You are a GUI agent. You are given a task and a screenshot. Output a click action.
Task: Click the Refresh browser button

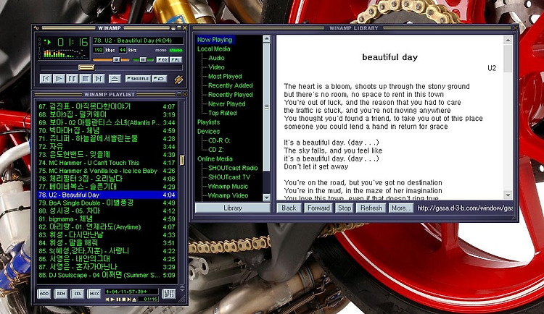click(371, 208)
